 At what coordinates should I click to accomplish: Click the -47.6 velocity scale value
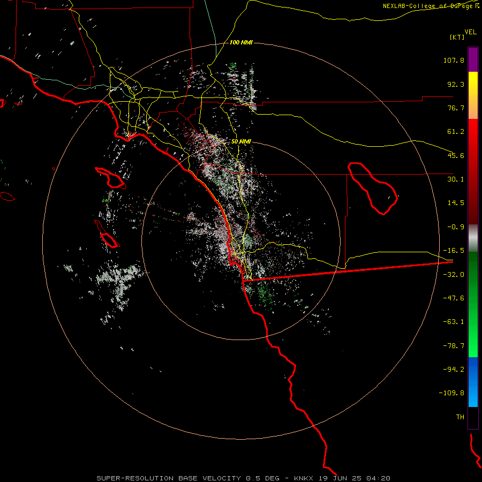(x=454, y=298)
